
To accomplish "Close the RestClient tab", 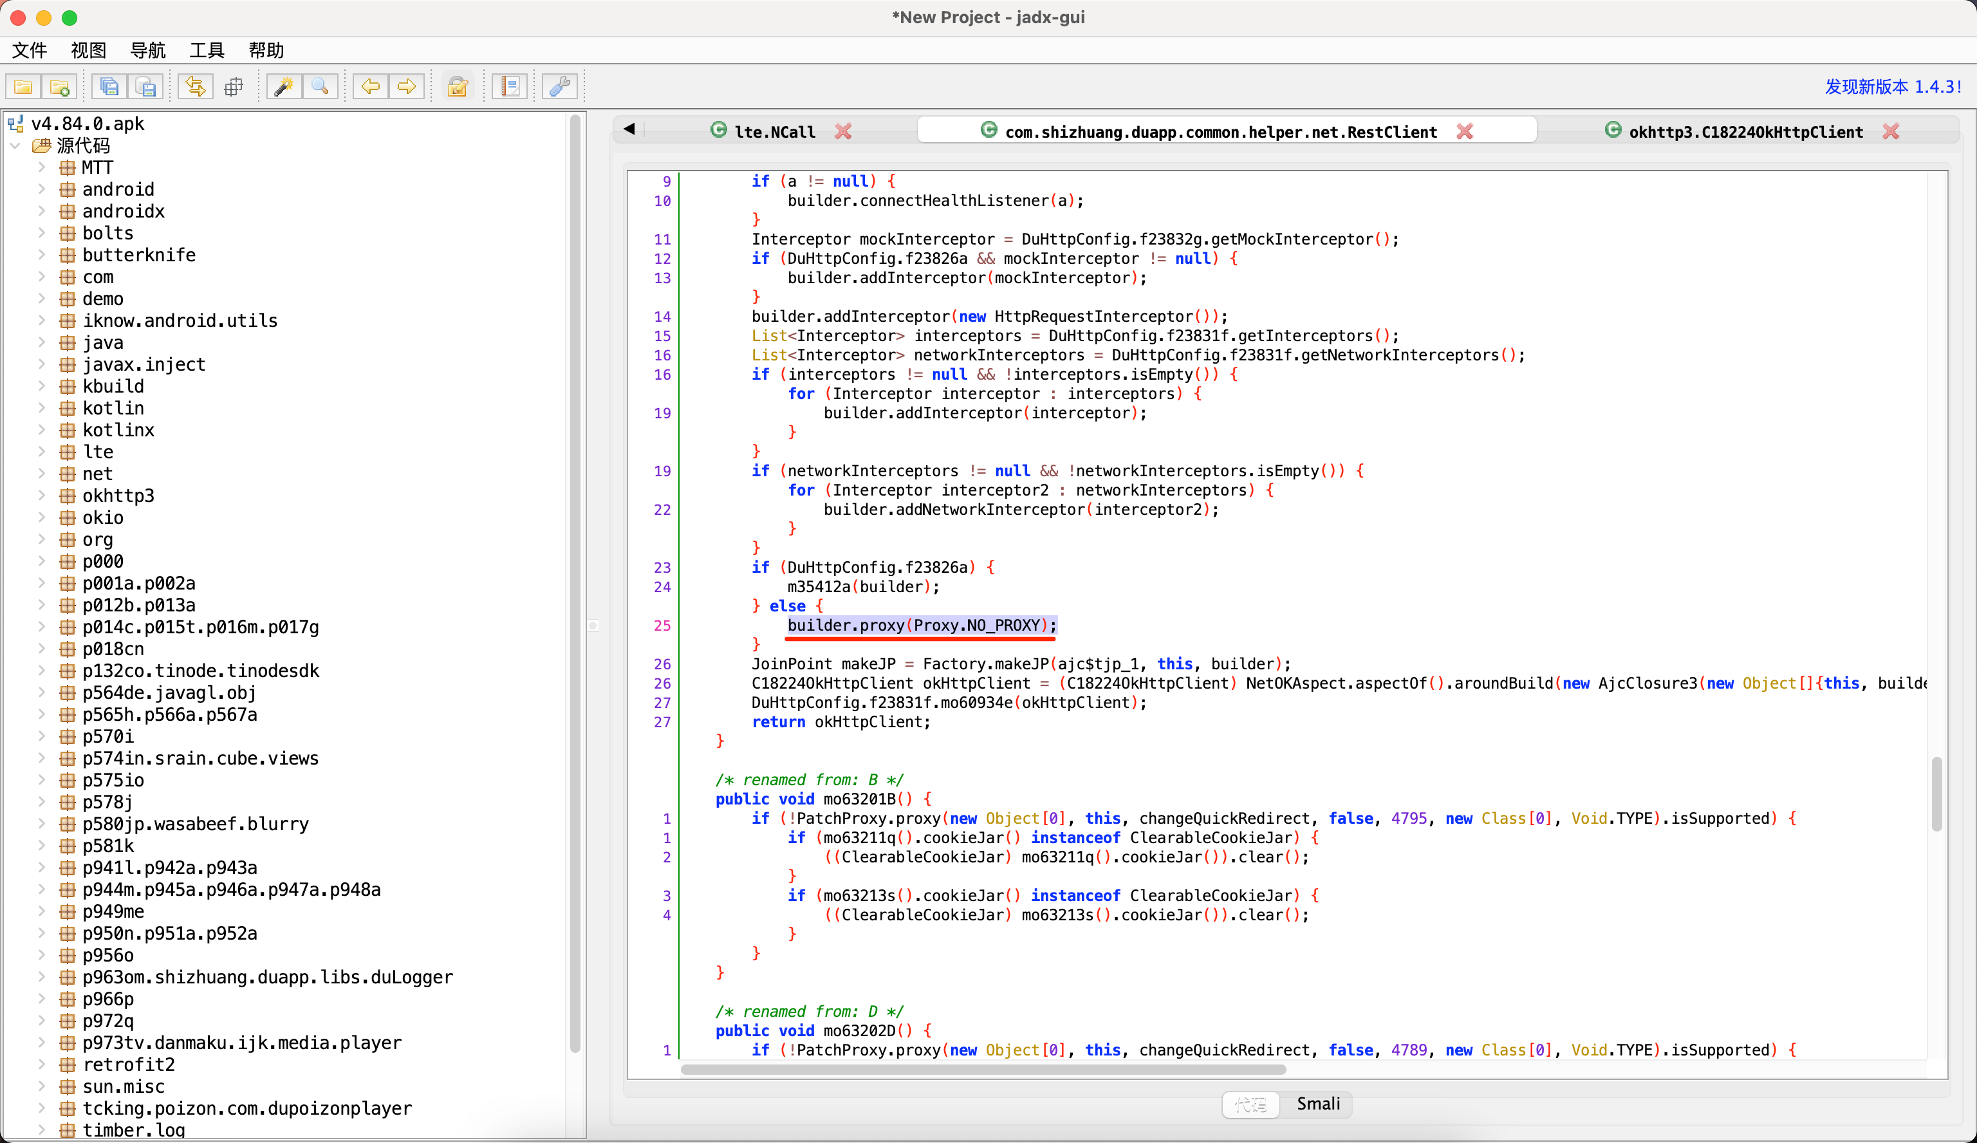I will pyautogui.click(x=1465, y=132).
